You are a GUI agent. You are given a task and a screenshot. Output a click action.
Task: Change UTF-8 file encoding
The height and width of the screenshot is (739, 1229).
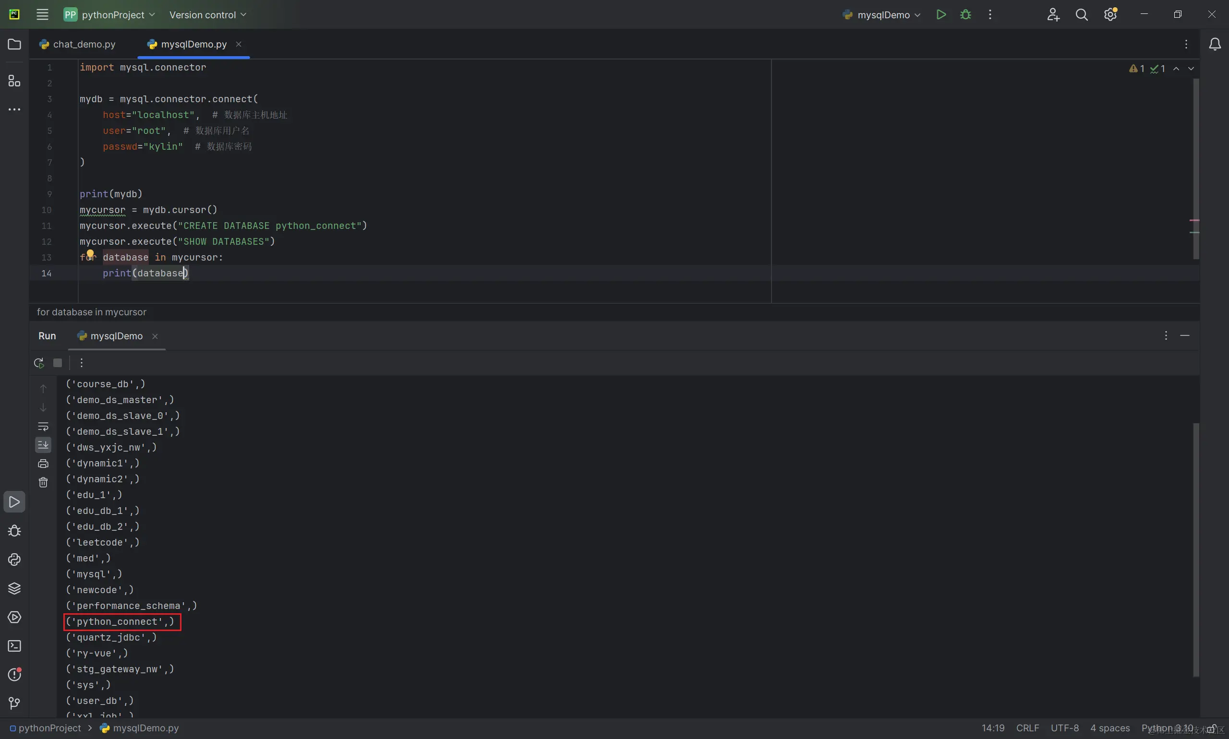click(1065, 728)
